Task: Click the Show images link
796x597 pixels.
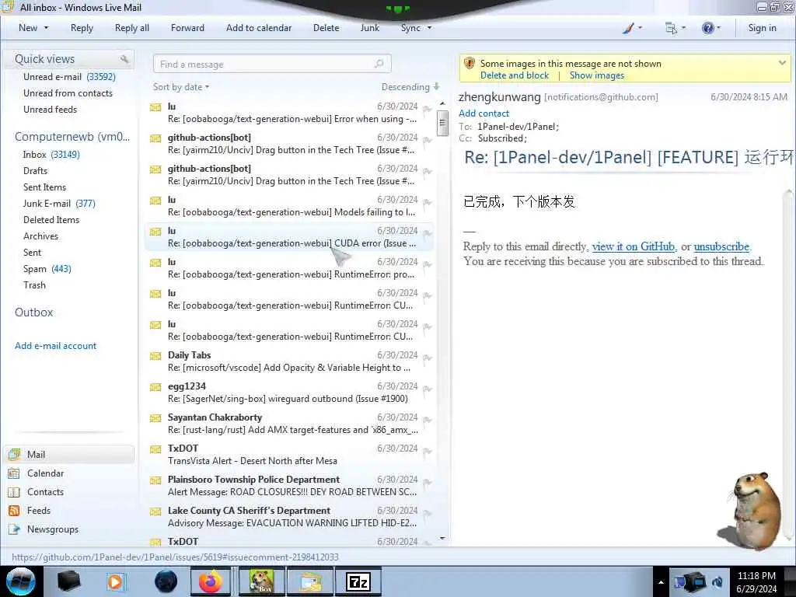Action: tap(597, 75)
